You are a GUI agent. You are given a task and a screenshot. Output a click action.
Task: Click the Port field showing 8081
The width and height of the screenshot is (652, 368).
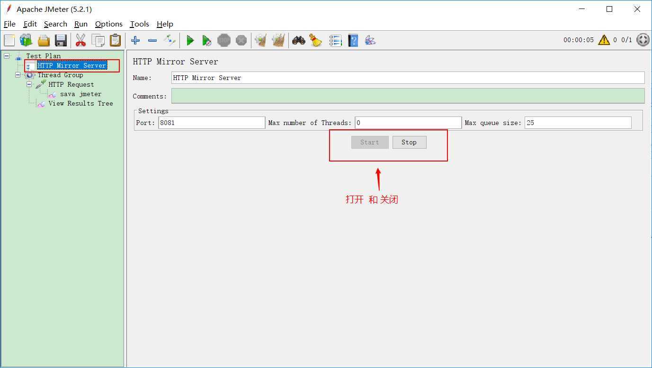click(x=212, y=123)
